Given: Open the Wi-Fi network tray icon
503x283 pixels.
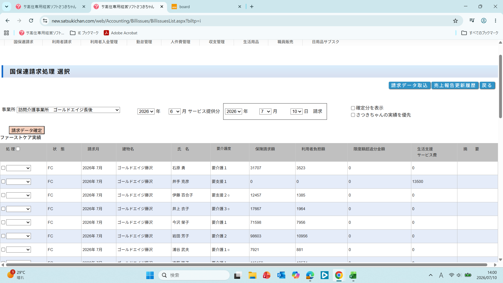Looking at the screenshot, I should coord(451,275).
